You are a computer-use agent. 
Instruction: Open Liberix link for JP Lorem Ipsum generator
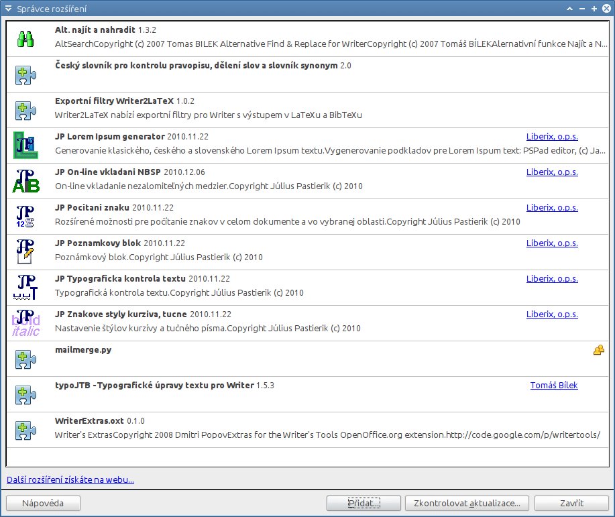[x=552, y=137]
